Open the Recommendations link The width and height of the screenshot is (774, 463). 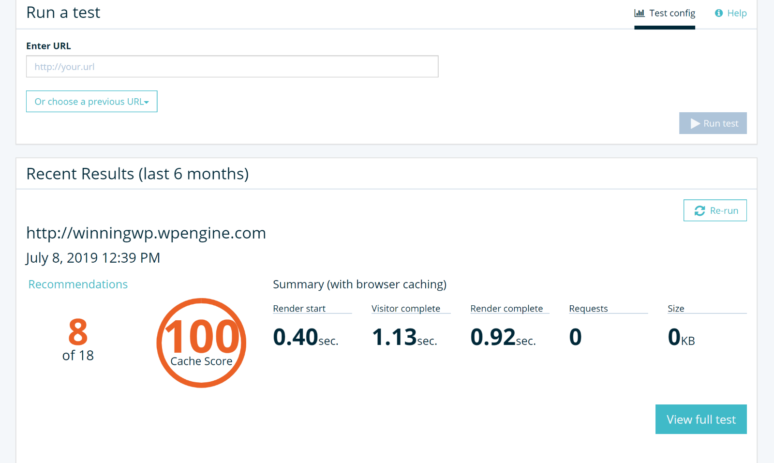tap(78, 284)
